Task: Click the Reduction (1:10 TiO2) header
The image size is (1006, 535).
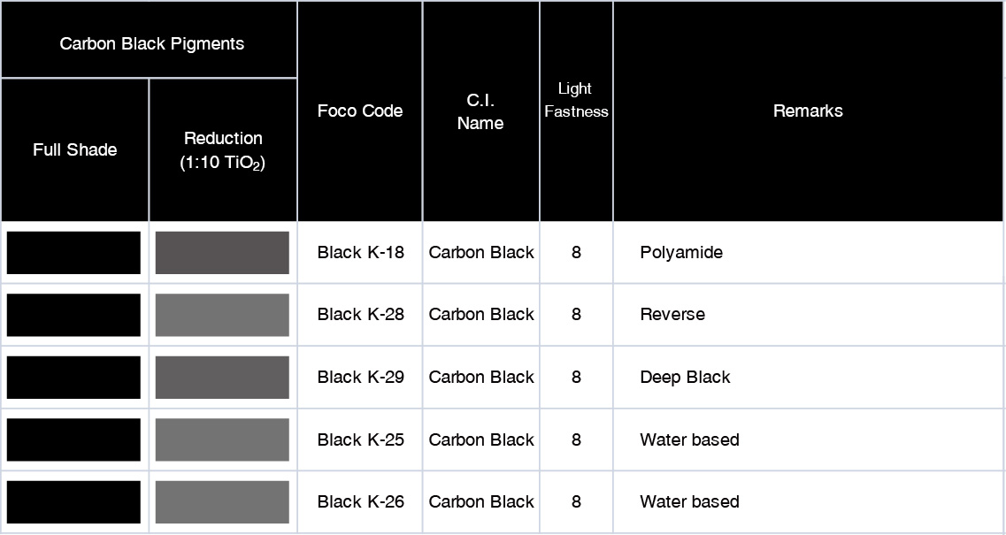Action: [x=223, y=150]
